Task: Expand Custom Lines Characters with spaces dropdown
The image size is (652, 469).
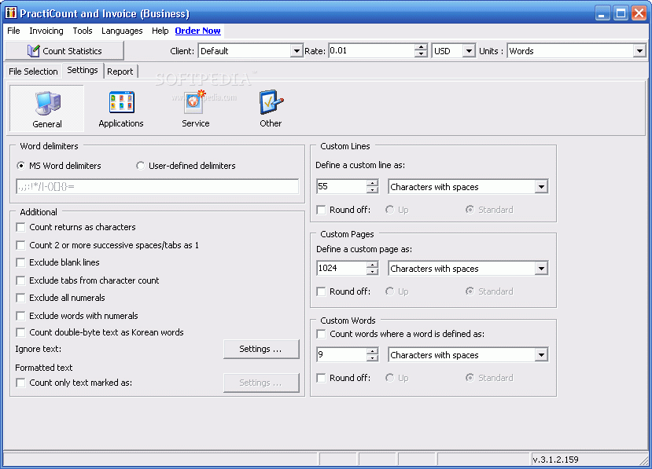Action: tap(541, 187)
